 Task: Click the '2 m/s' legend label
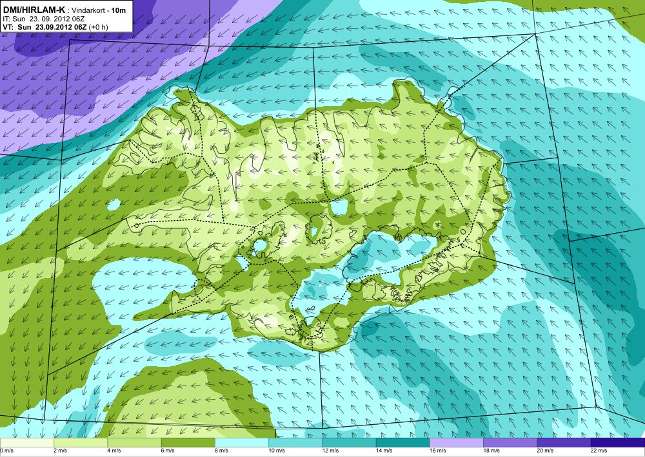[x=60, y=451]
